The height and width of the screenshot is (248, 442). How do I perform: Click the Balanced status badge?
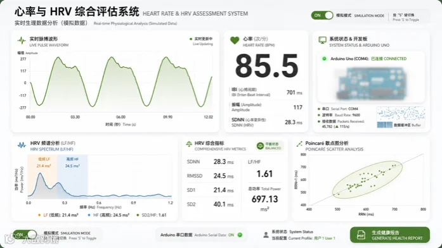[270, 146]
